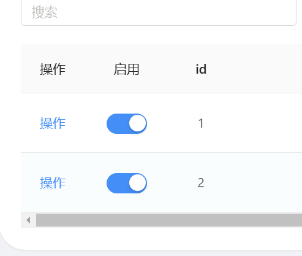Focus the 搜索 search input field
This screenshot has height=256, width=302.
(x=159, y=12)
